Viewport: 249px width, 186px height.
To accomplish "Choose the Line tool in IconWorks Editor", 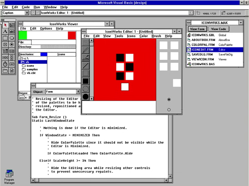I will tap(86, 66).
